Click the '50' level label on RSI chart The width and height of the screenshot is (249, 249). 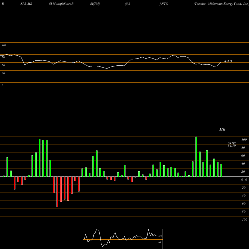pos(3,65)
